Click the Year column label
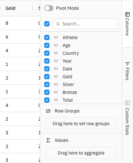133x163 pixels. (x=67, y=61)
